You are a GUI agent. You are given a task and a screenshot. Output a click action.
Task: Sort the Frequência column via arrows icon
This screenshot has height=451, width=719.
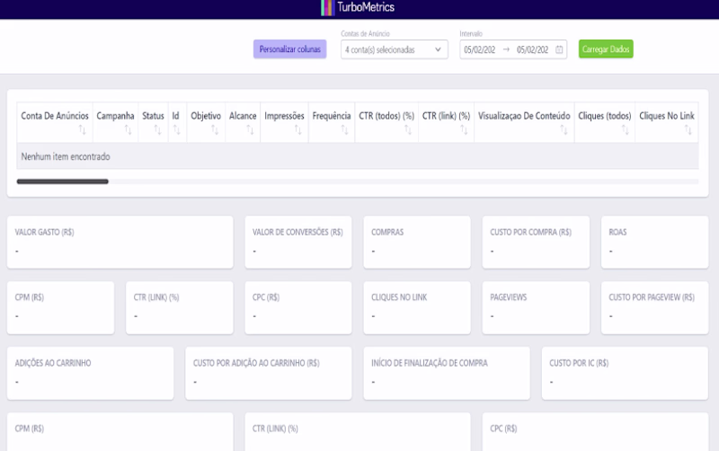344,129
